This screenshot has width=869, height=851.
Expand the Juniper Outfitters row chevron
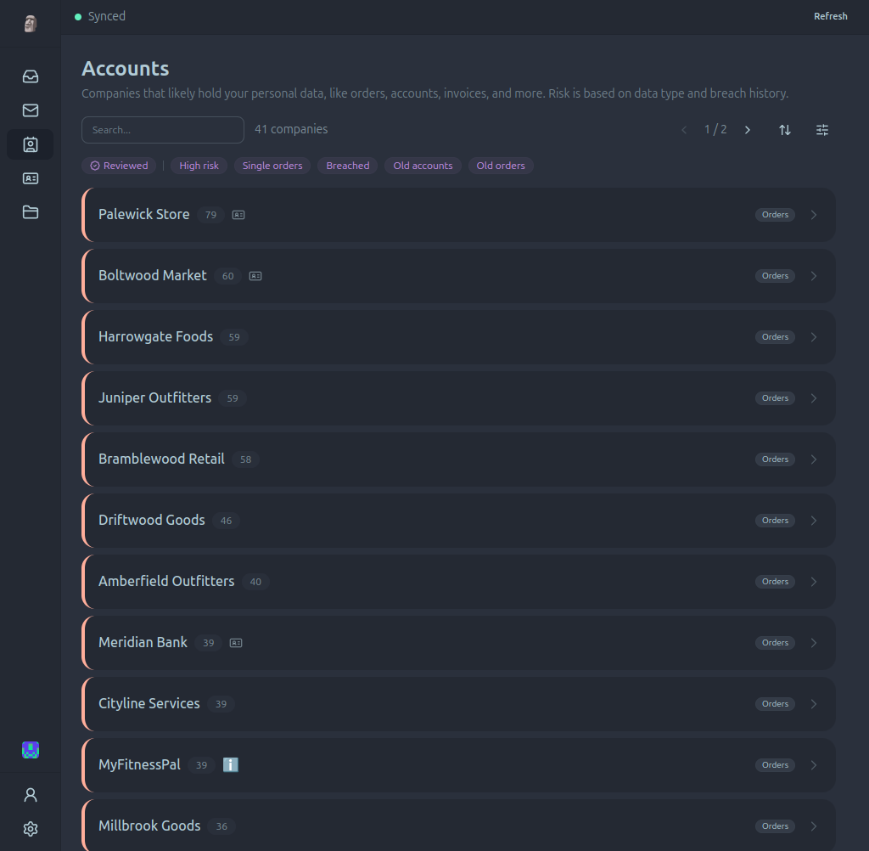814,398
